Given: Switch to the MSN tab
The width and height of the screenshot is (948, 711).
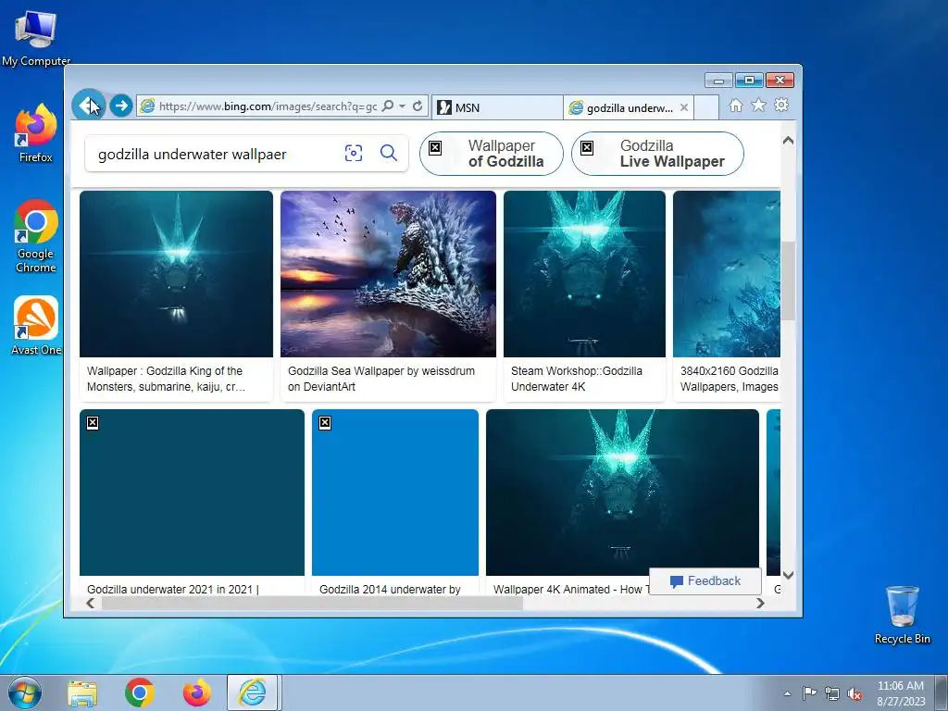Looking at the screenshot, I should 497,107.
